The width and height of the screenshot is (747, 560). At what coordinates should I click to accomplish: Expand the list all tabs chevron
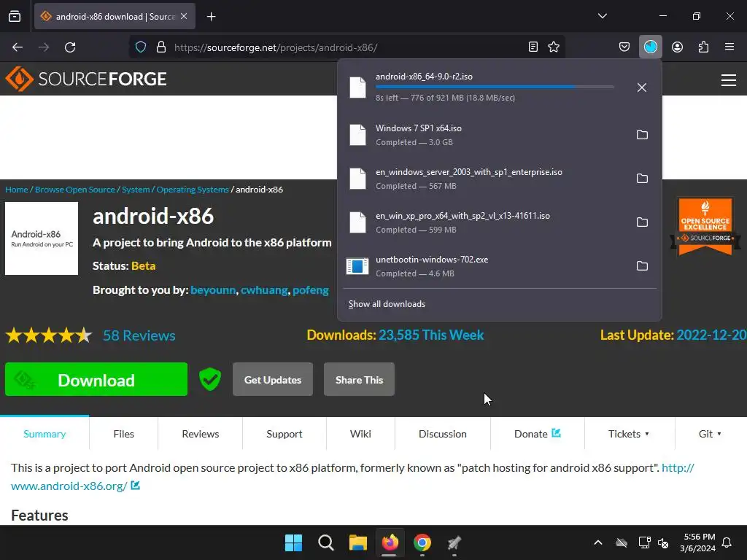pos(602,16)
